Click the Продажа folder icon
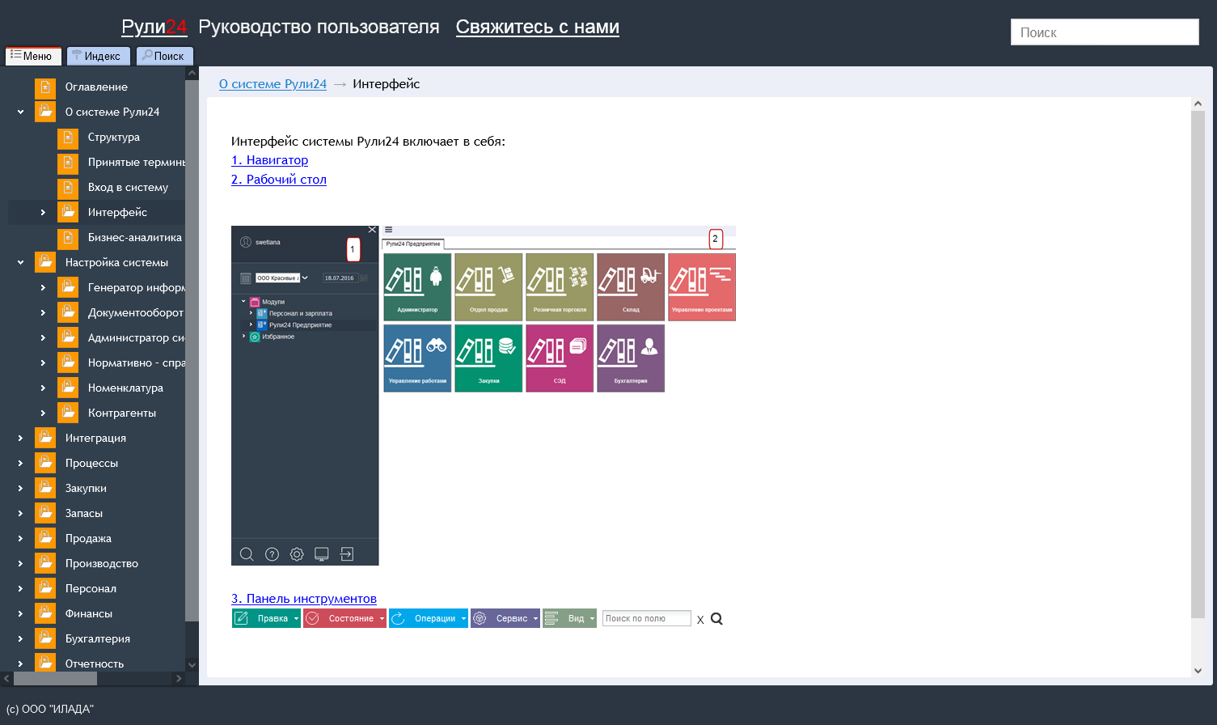This screenshot has height=725, width=1217. pos(45,538)
